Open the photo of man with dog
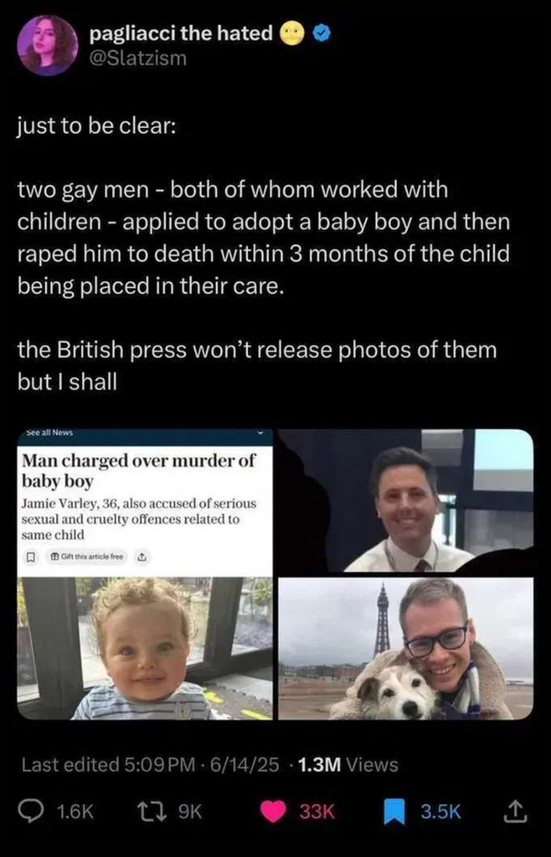The width and height of the screenshot is (551, 857). point(405,649)
